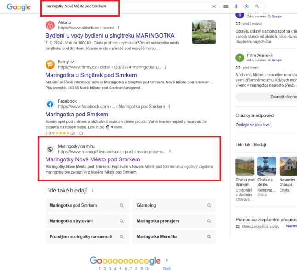Go to results page 5
The image size is (297, 275).
tap(120, 269)
